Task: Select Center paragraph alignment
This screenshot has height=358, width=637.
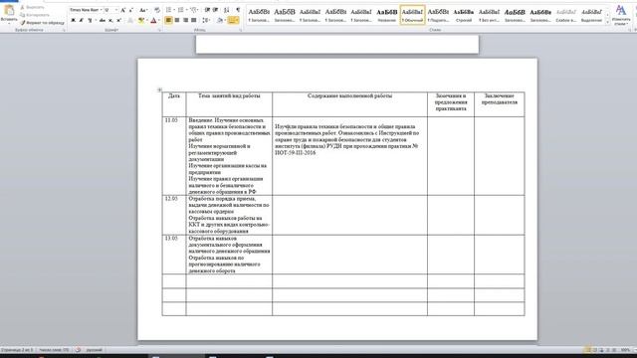Action: pyautogui.click(x=177, y=20)
